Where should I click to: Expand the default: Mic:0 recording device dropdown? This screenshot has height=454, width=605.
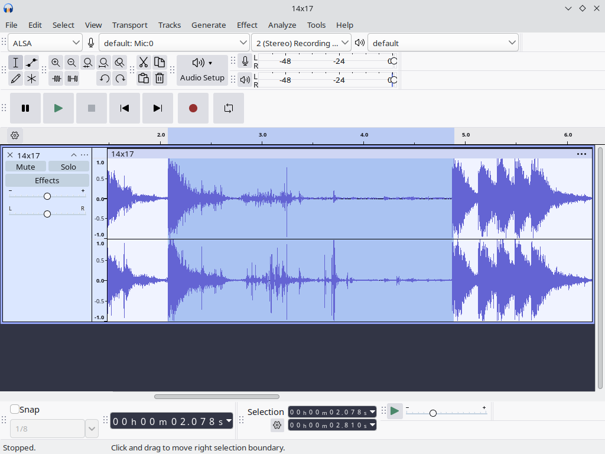174,43
